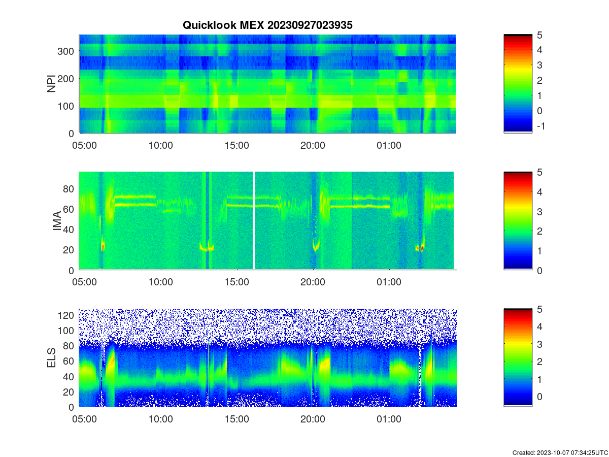Image resolution: width=609 pixels, height=457 pixels.
Task: Click the plot title Quicklook MEX 20230927023935
Action: pos(267,25)
